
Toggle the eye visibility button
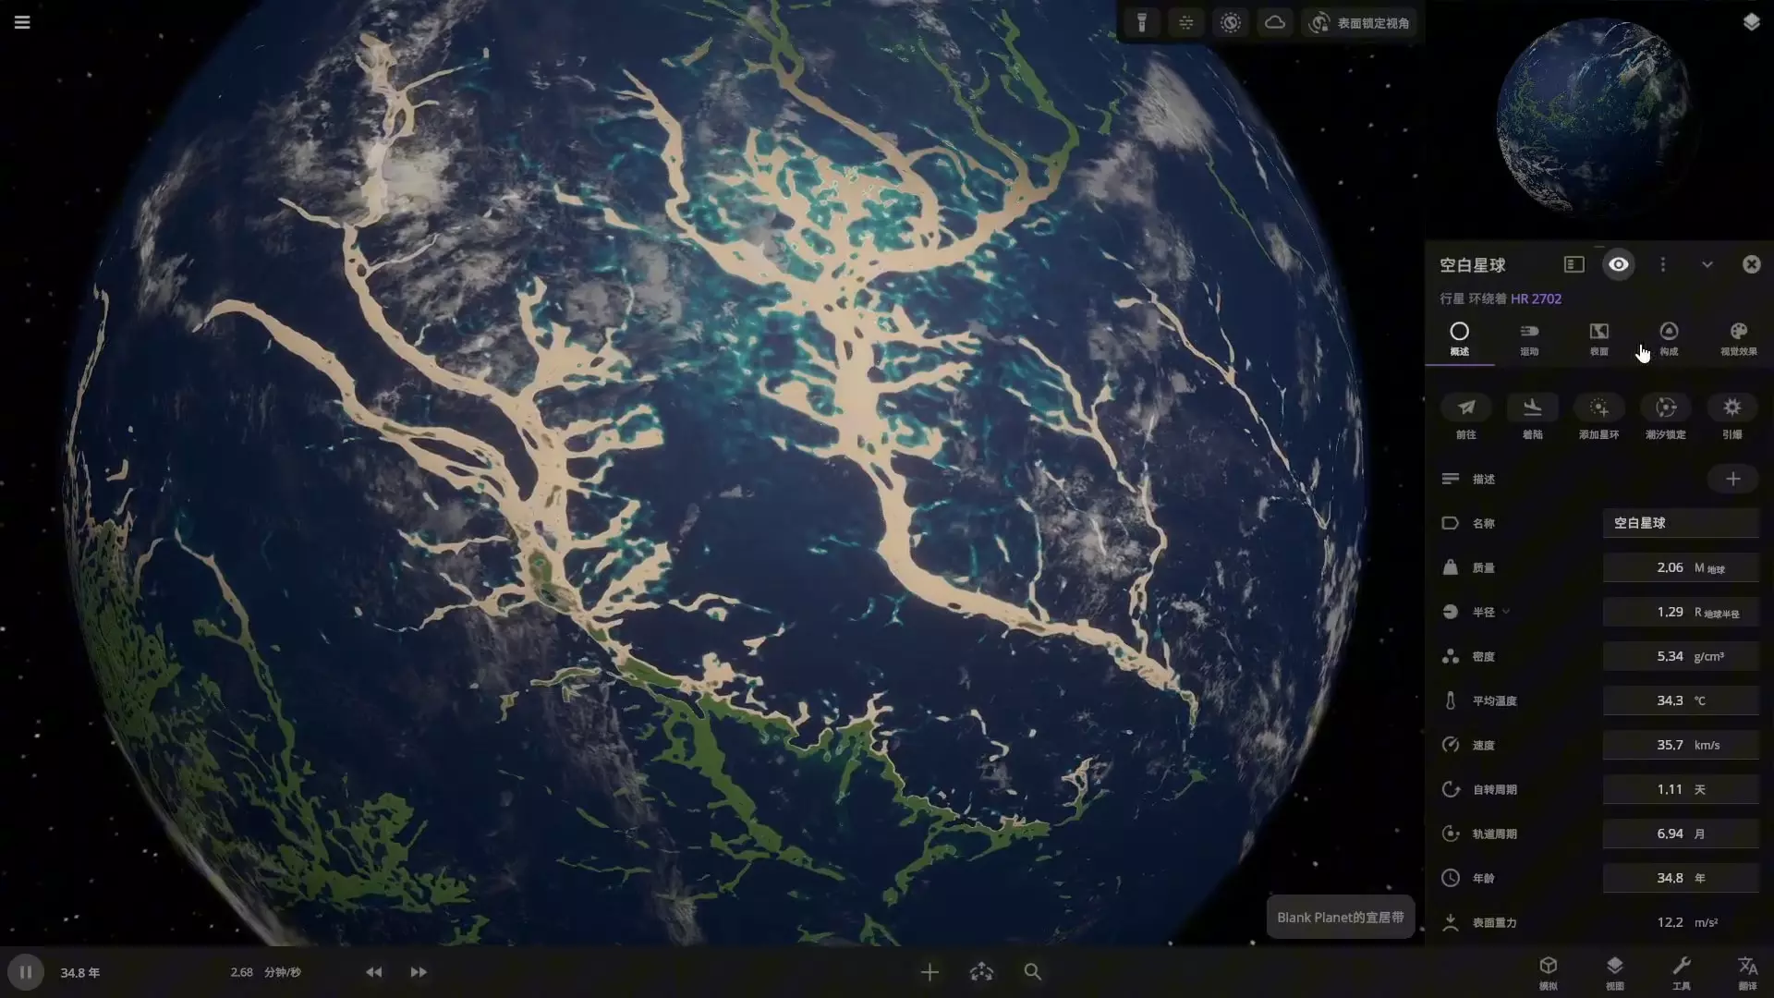[x=1618, y=265]
